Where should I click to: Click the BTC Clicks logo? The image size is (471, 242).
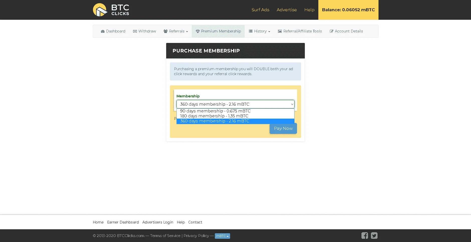(x=111, y=10)
